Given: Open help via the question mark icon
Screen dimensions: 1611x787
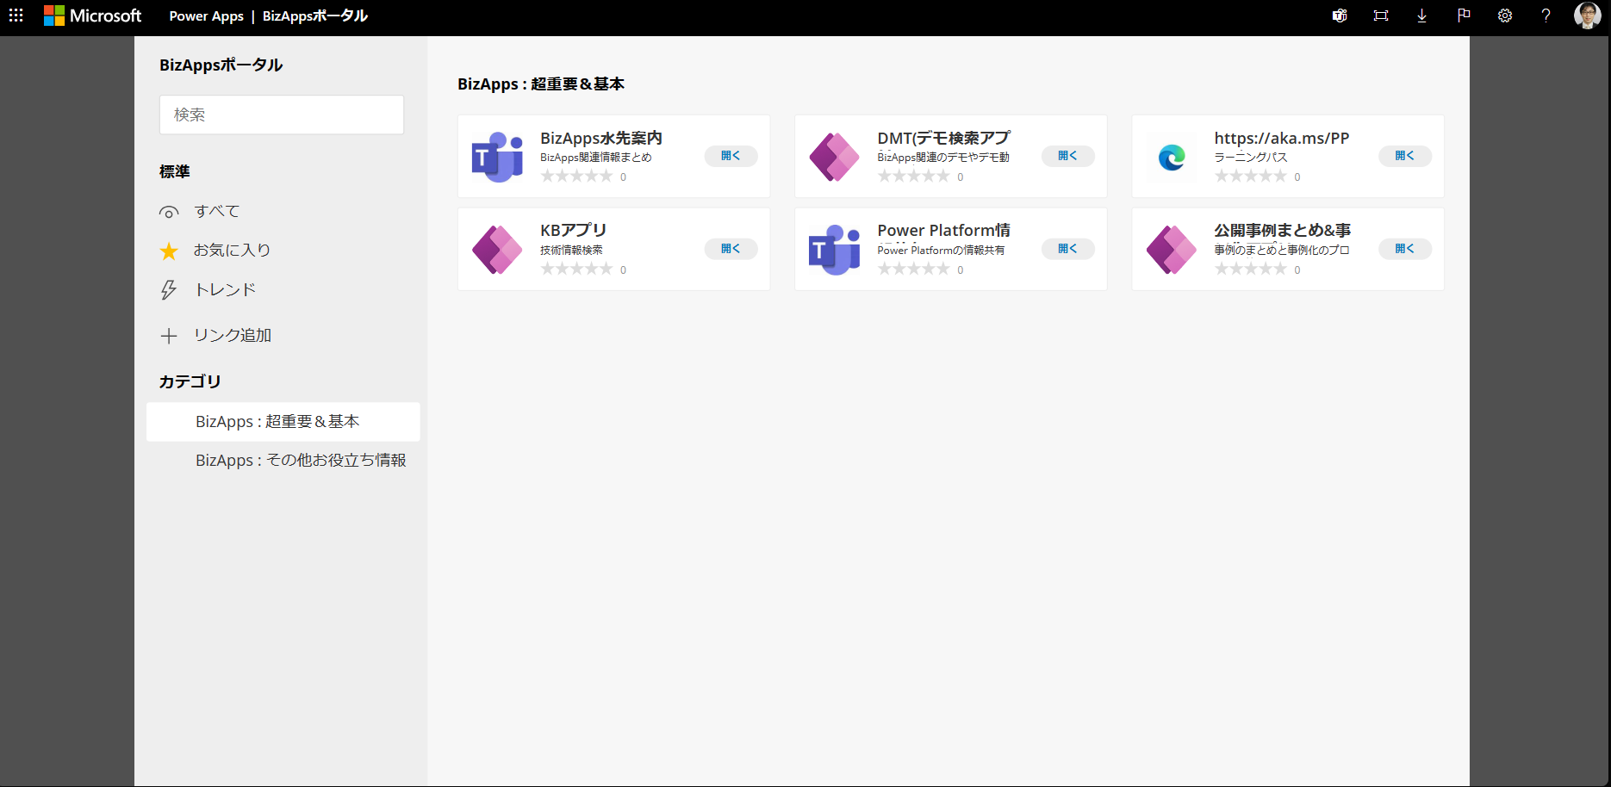Looking at the screenshot, I should tap(1545, 15).
